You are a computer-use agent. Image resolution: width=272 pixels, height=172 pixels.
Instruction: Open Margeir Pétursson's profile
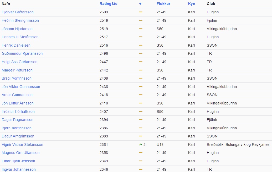click(x=17, y=70)
